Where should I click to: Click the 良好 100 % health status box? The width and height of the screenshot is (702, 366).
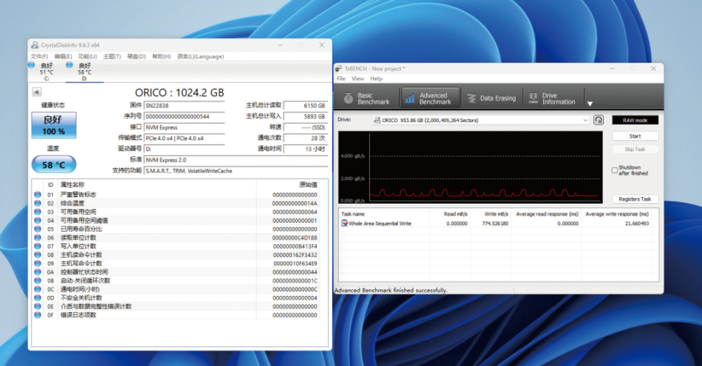point(53,125)
